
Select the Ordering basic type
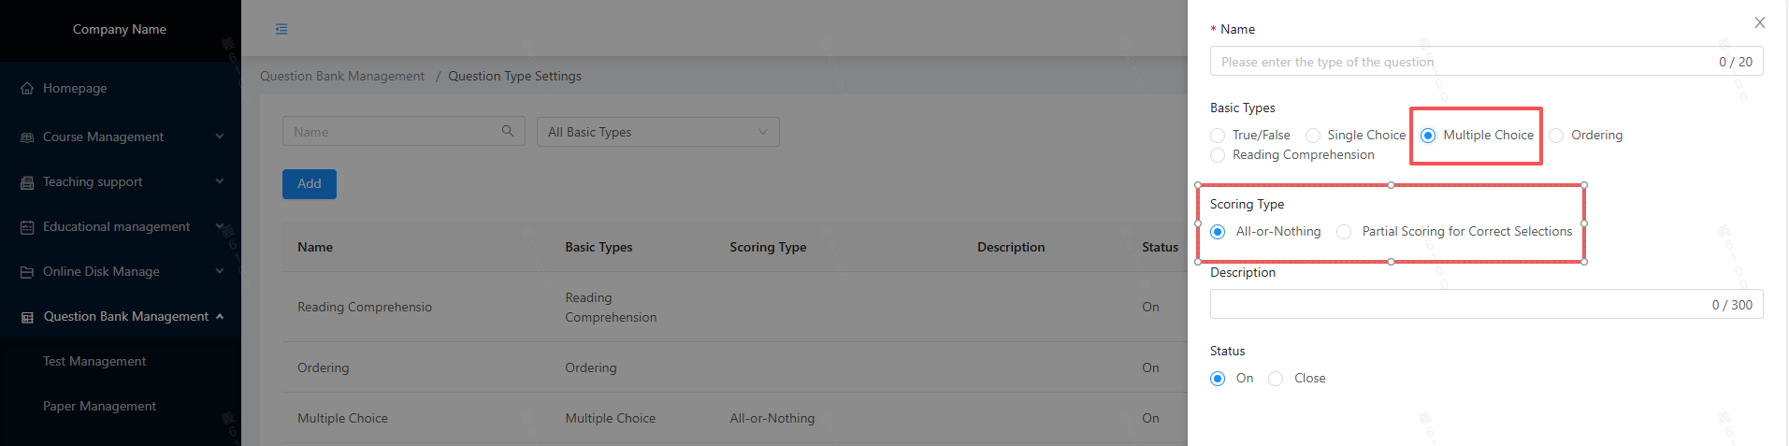1556,136
